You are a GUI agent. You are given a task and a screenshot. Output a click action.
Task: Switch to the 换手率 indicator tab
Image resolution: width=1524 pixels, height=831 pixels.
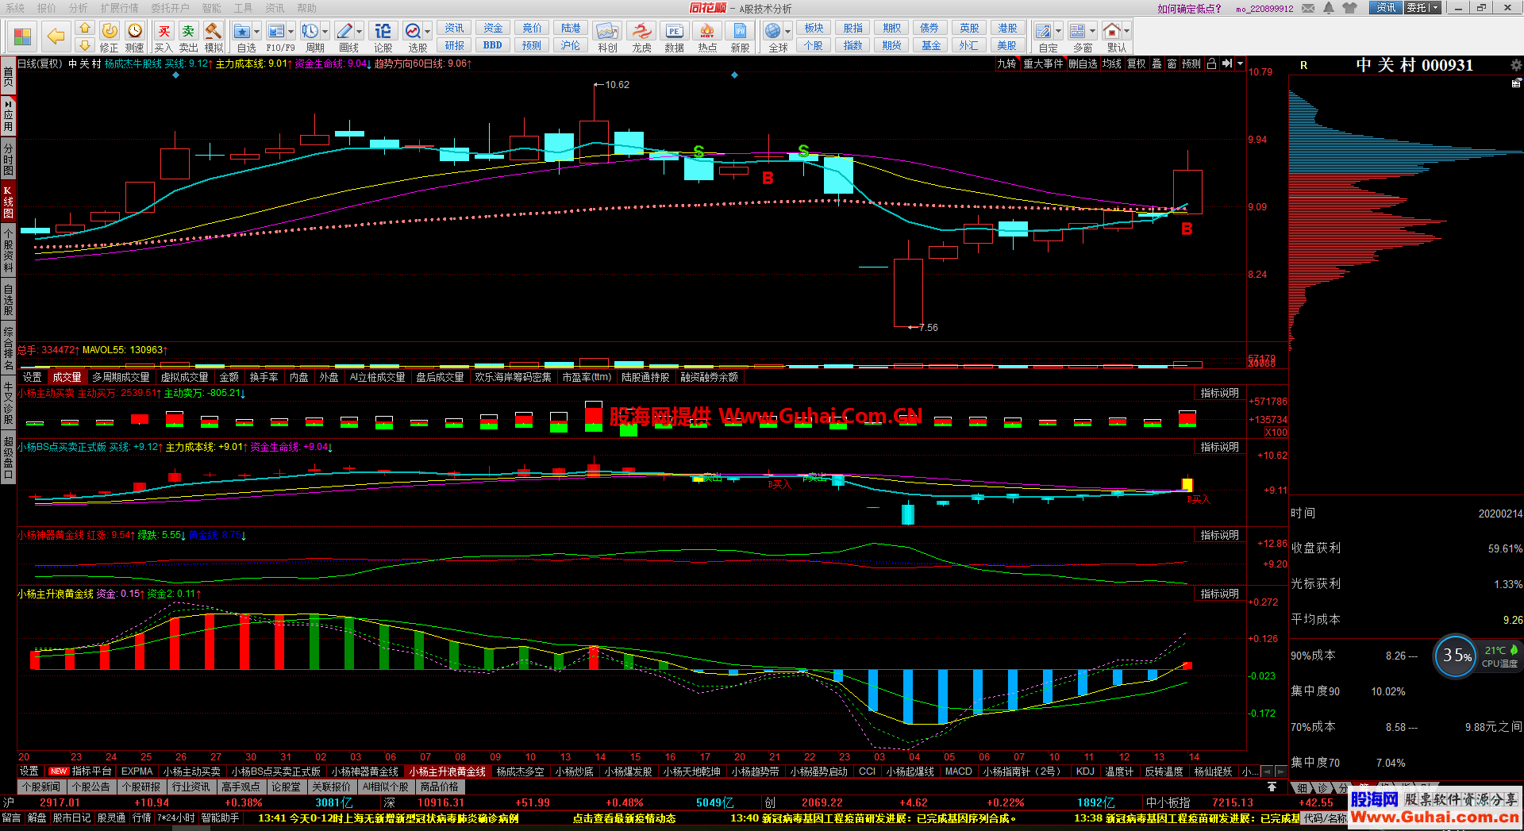click(264, 377)
